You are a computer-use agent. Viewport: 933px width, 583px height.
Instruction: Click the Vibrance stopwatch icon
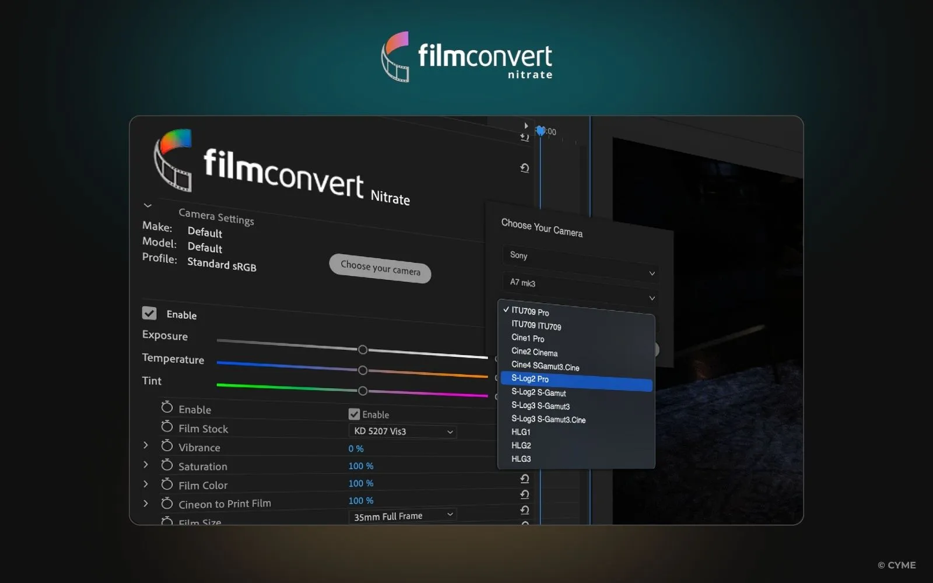click(167, 447)
